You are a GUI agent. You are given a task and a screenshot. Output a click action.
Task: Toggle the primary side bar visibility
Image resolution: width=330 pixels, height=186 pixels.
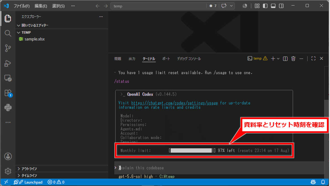[265, 6]
